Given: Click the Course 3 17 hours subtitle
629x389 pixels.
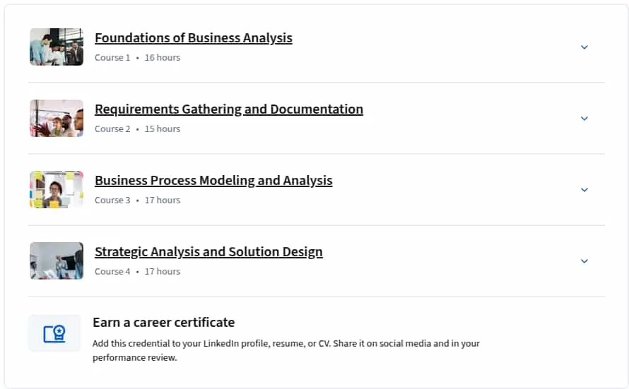Looking at the screenshot, I should [138, 201].
